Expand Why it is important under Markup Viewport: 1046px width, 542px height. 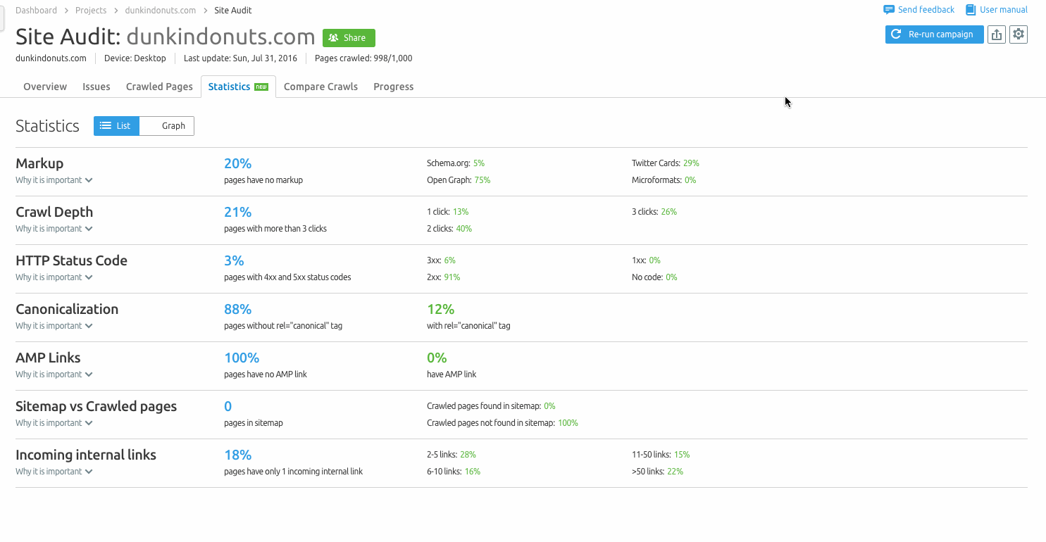point(54,180)
